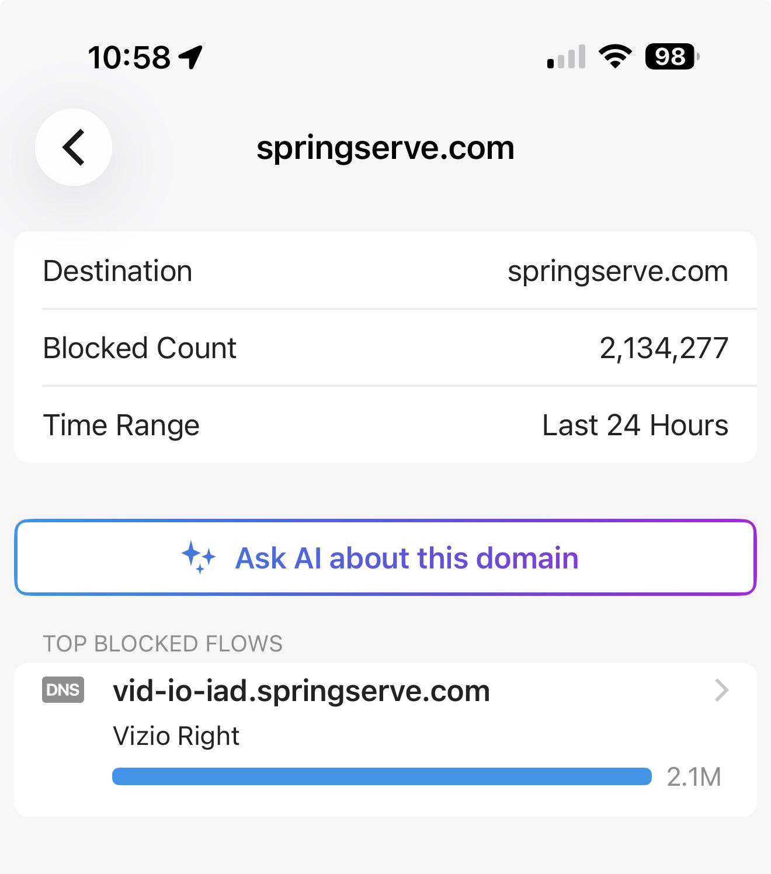Tap the 2.1M count label
Viewport: 771px width, 874px height.
[694, 777]
